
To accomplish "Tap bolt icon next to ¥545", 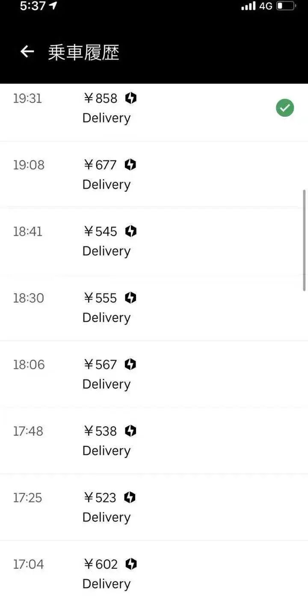I will pos(130,232).
